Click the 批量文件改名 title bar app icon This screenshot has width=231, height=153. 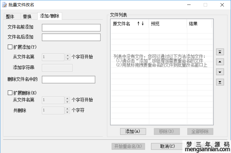click(x=4, y=5)
